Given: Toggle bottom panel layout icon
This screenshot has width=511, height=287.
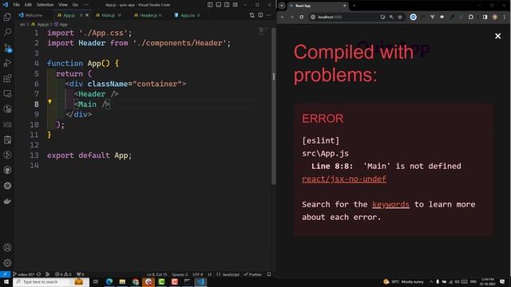Looking at the screenshot, I should pos(218,5).
